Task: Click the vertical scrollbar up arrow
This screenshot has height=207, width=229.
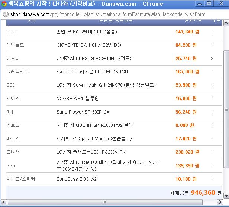Action: pos(226,23)
